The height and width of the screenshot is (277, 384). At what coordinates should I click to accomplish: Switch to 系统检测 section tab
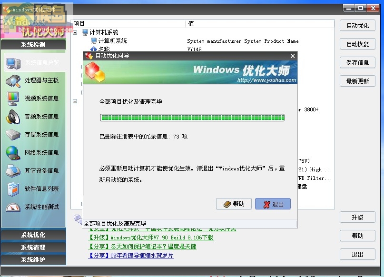coord(33,45)
